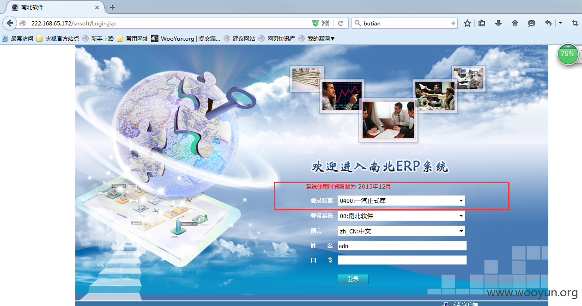Close the 南北软件 tab
Screen dimensions: 582x306
(97, 7)
